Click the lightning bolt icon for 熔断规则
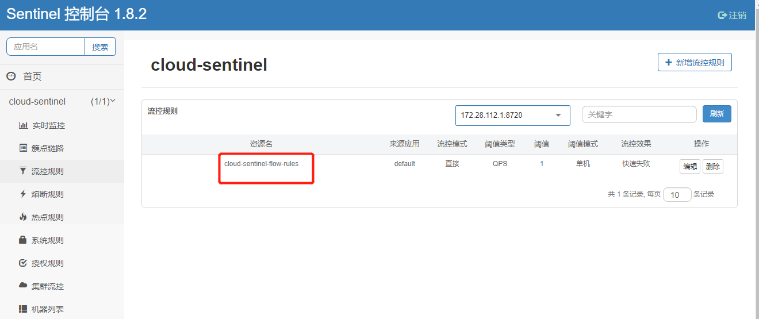 23,194
